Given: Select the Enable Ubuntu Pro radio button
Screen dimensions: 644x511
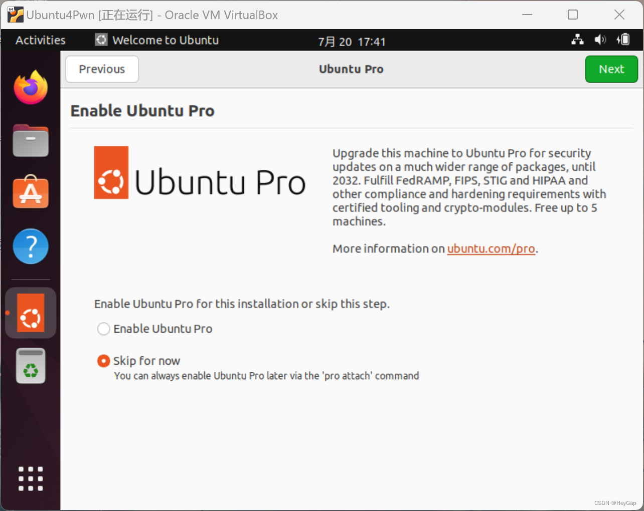Looking at the screenshot, I should point(103,329).
